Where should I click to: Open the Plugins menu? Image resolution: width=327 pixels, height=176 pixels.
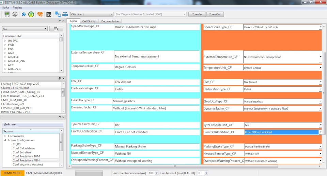(17, 7)
